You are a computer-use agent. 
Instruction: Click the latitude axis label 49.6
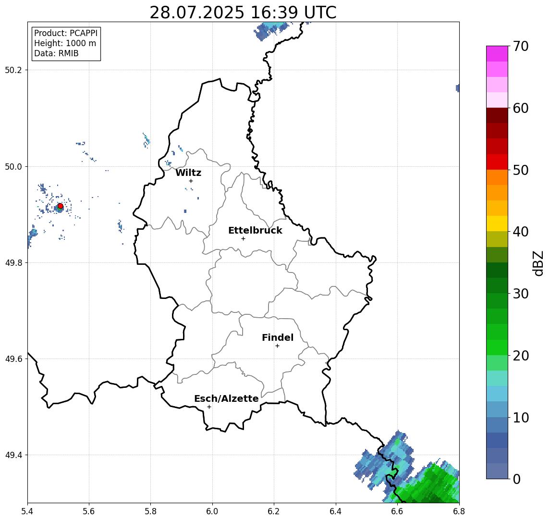coord(13,359)
